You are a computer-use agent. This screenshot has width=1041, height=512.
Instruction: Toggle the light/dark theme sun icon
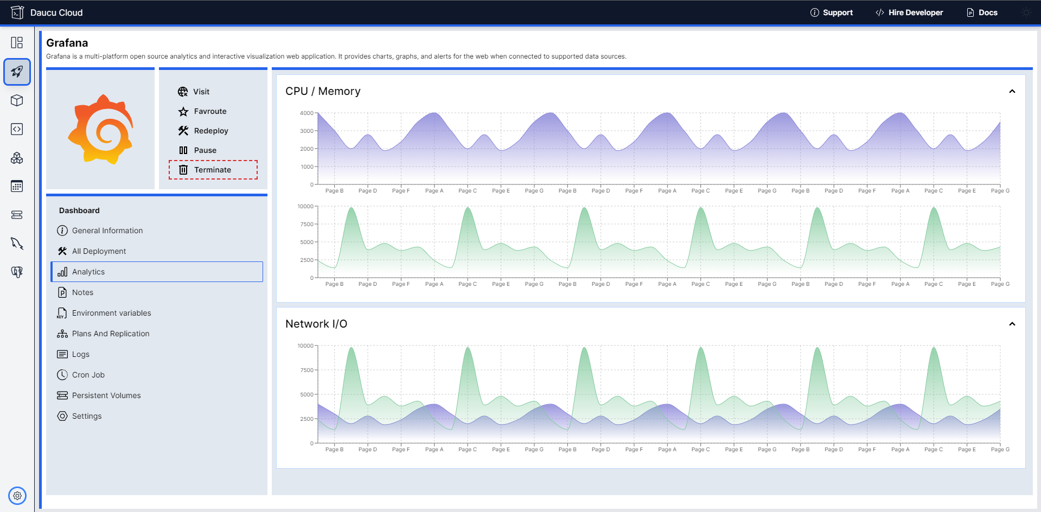point(1026,12)
